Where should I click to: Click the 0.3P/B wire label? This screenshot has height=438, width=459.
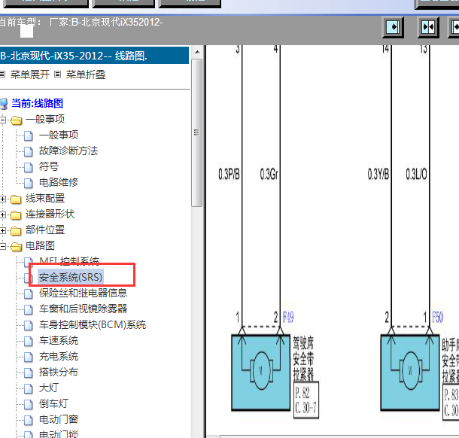click(x=229, y=174)
